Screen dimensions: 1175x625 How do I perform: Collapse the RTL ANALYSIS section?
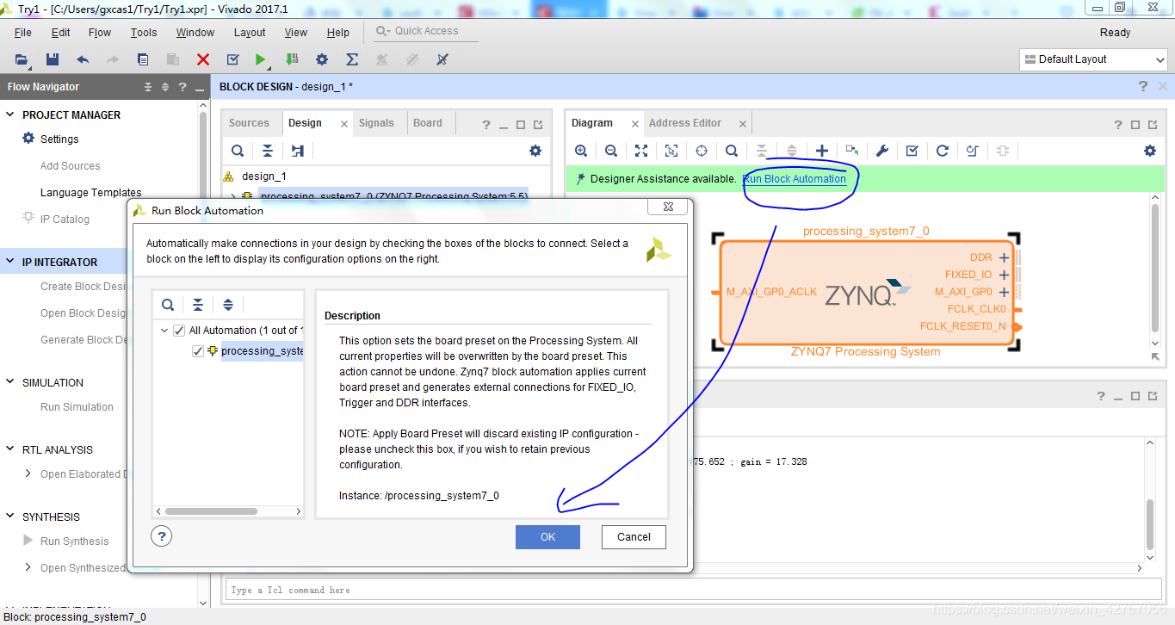point(10,449)
